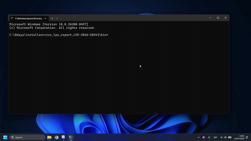Screen dimensions: 251x141
Task: Click the Microsoft Windows version text
Action: 49,24
